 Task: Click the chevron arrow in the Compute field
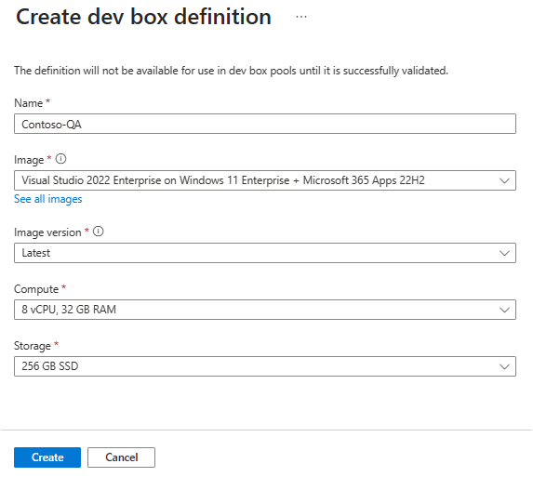(504, 310)
